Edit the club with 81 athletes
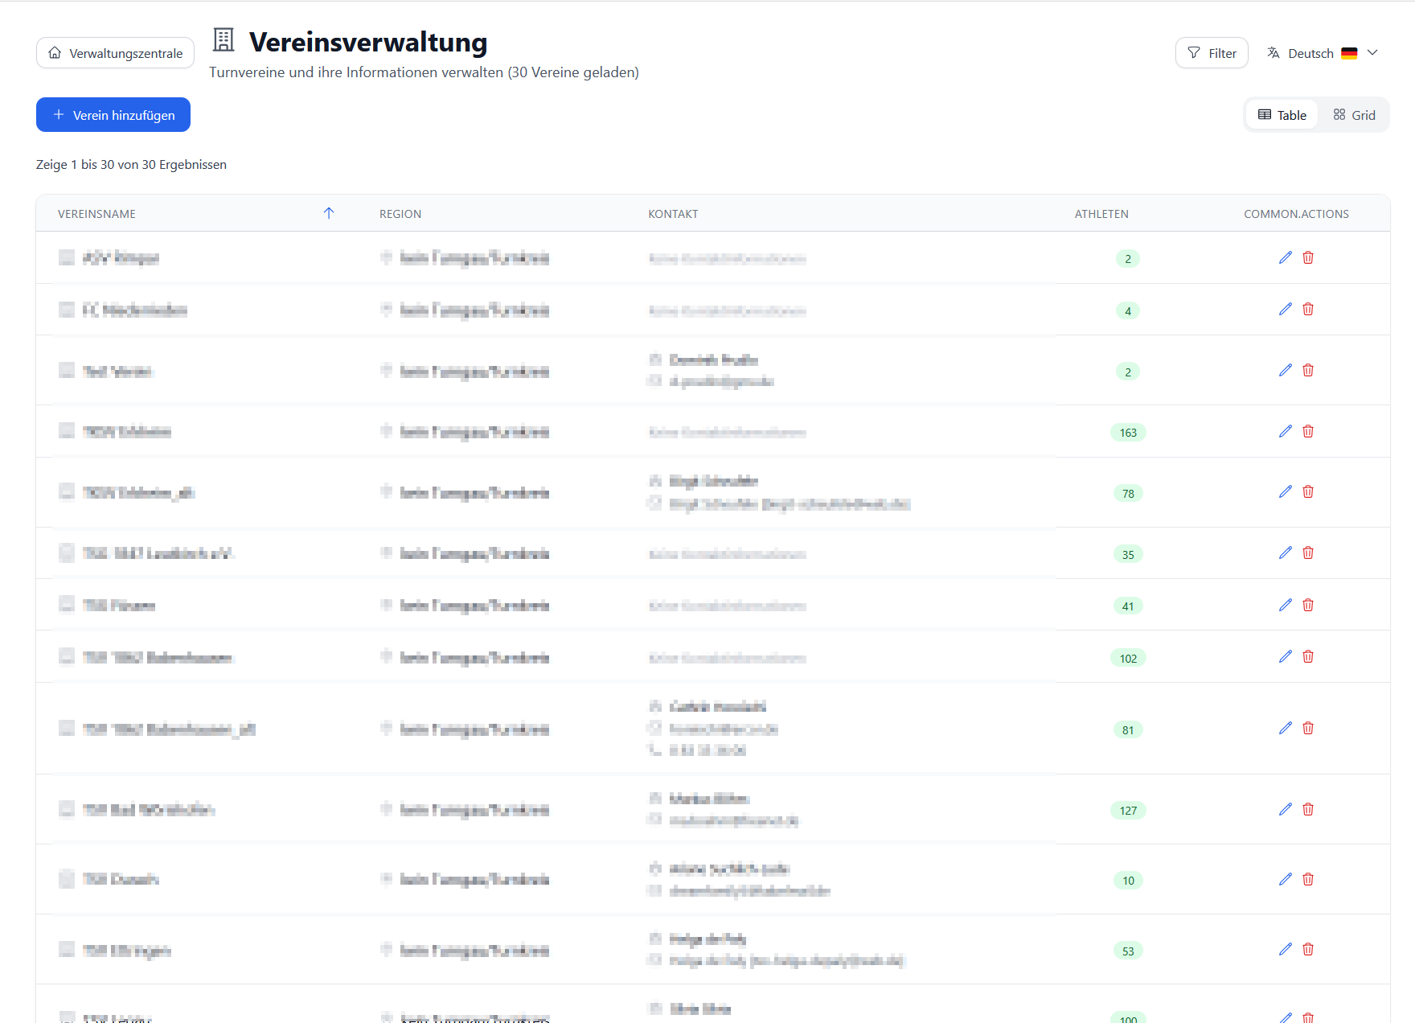Image resolution: width=1415 pixels, height=1023 pixels. point(1286,729)
